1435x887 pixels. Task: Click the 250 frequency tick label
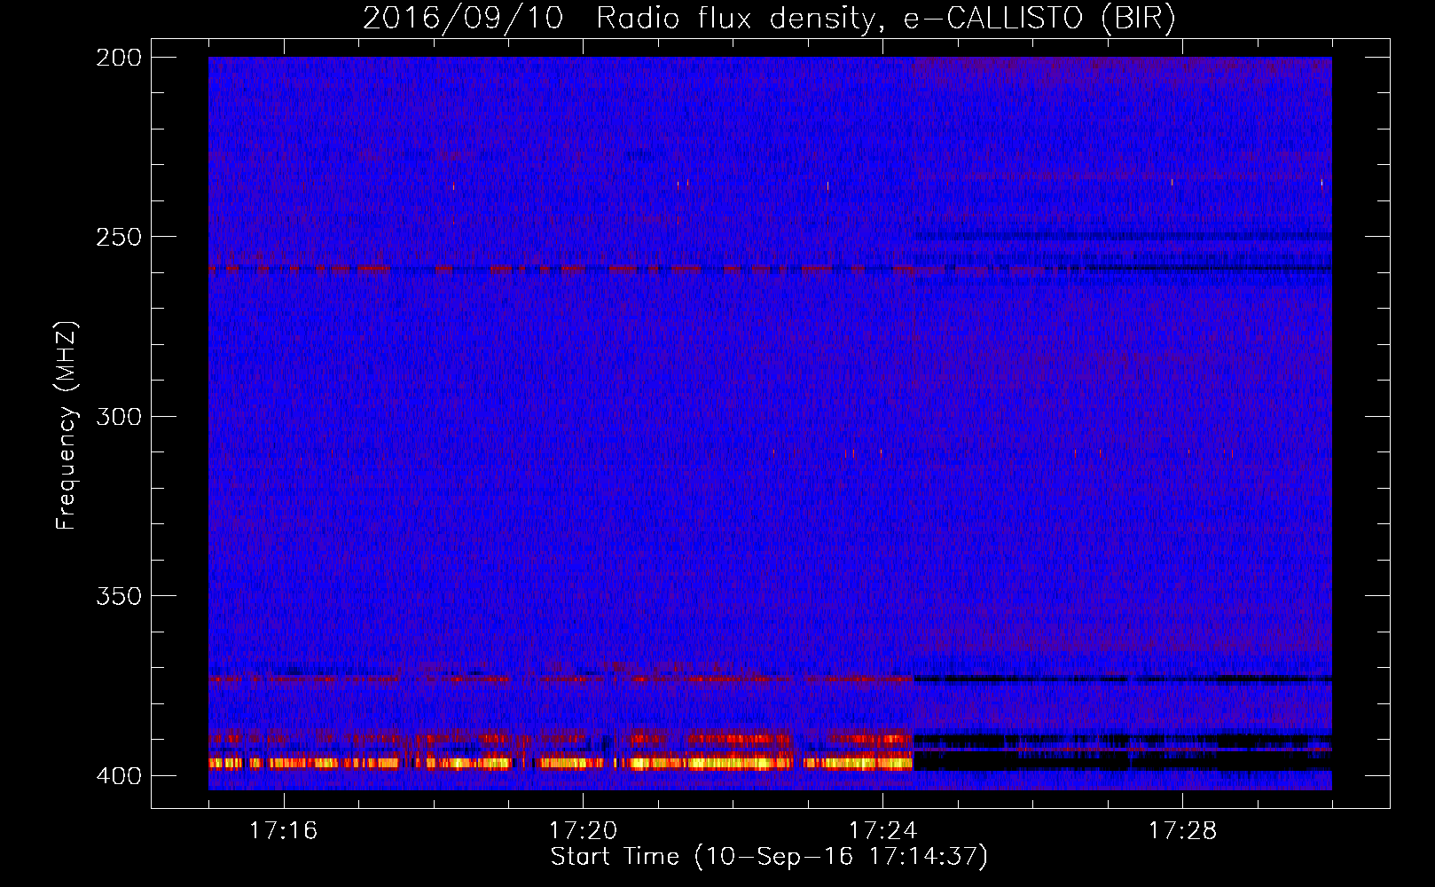tap(118, 237)
